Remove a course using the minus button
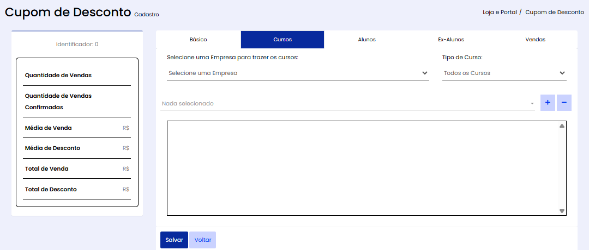 (564, 103)
